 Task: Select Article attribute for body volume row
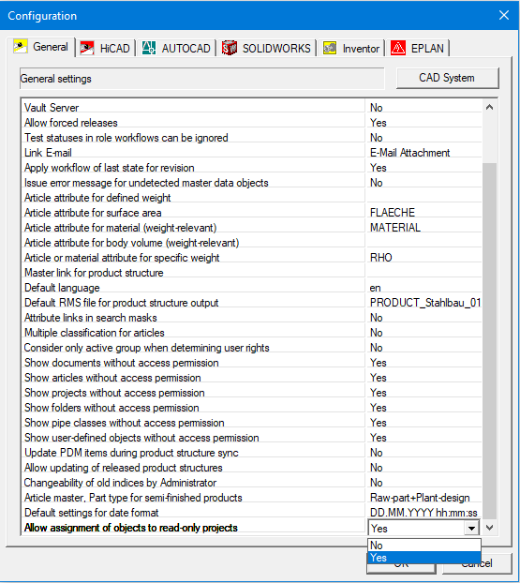click(x=193, y=243)
